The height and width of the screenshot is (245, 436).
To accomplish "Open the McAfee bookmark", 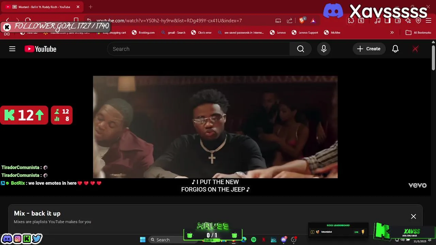I will (x=332, y=33).
